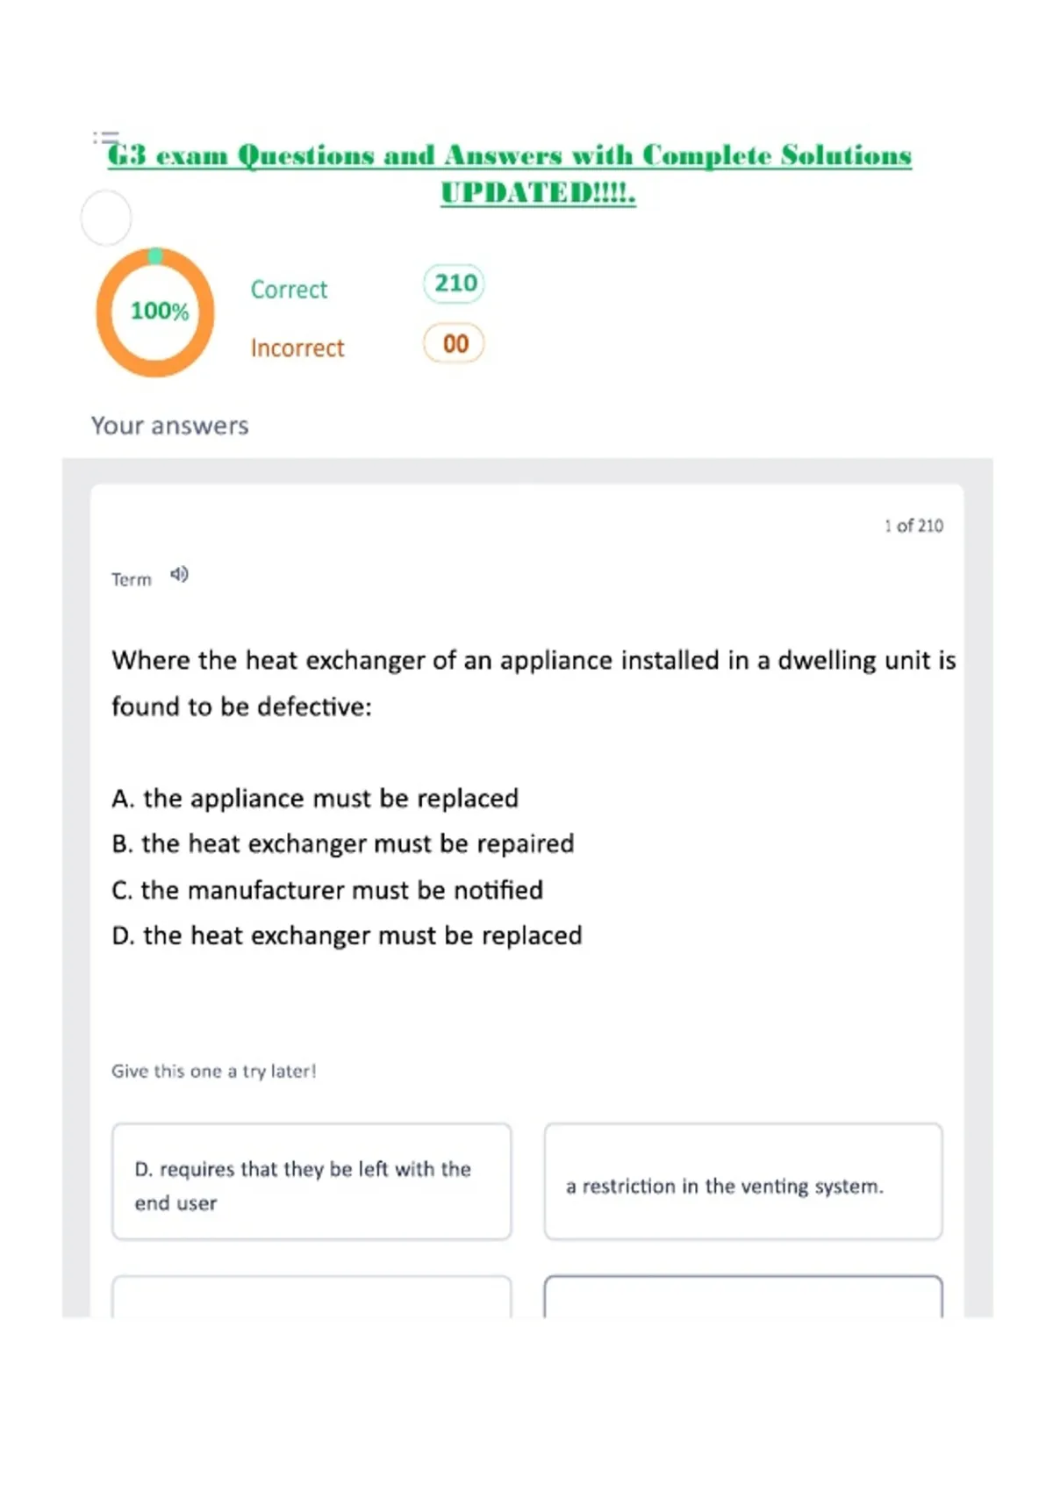The image size is (1053, 1492).
Task: Choose the highlighted lower-right answer card
Action: 743,1297
